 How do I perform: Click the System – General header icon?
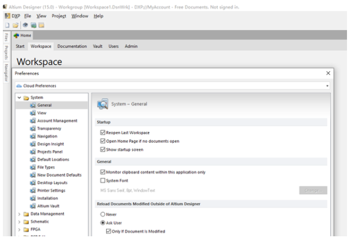(x=103, y=104)
